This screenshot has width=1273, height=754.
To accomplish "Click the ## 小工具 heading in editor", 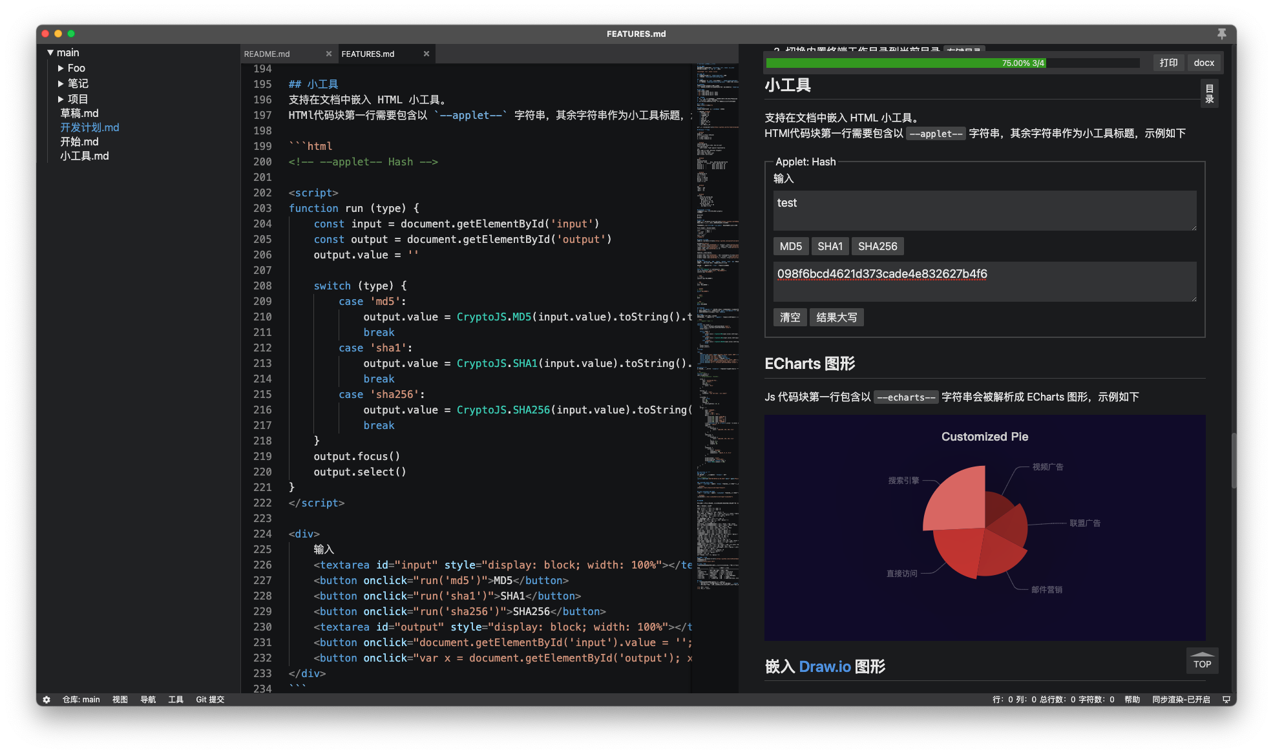I will coord(313,84).
